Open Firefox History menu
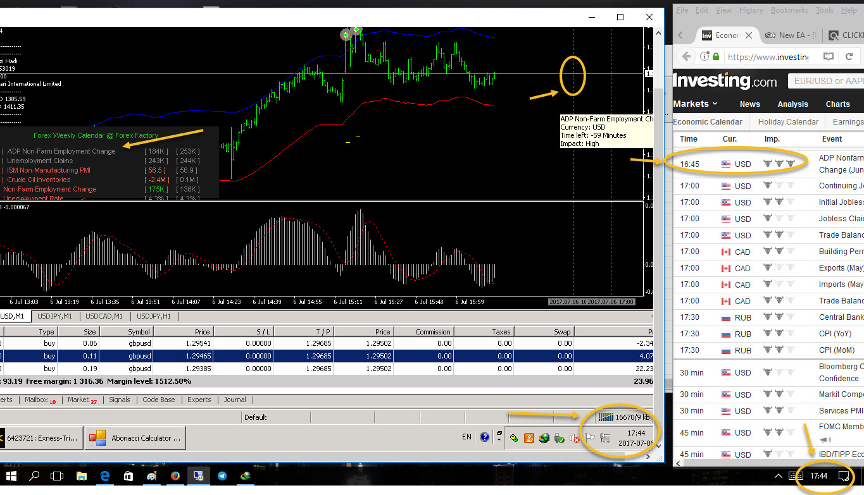 (x=751, y=10)
